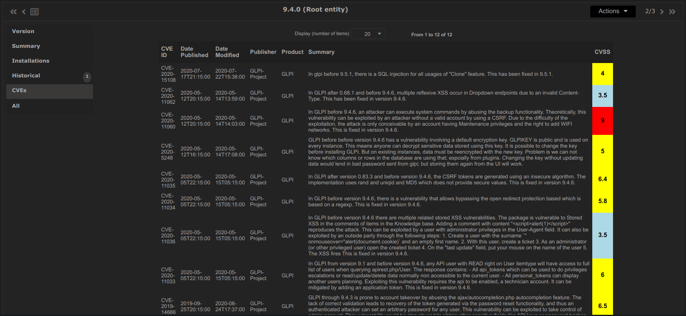Jump to last record double-right arrow

[x=672, y=12]
